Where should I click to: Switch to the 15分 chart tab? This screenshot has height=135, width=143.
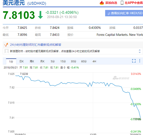coord(63,61)
